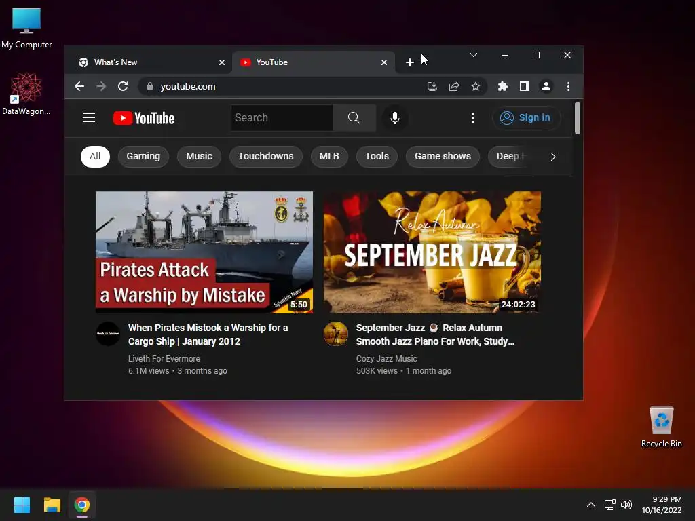This screenshot has width=695, height=521.
Task: Click the browser forward arrow
Action: pyautogui.click(x=101, y=86)
